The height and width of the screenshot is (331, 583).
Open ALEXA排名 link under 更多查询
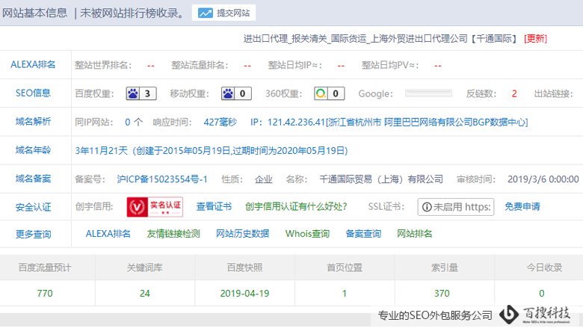click(108, 234)
